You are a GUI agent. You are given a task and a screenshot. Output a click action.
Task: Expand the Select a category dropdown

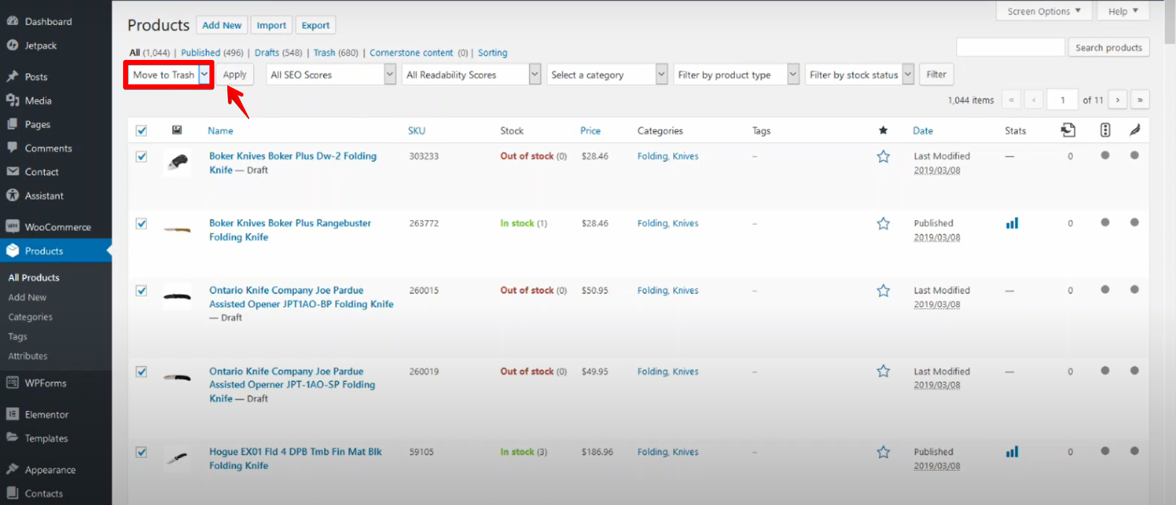[x=606, y=75]
